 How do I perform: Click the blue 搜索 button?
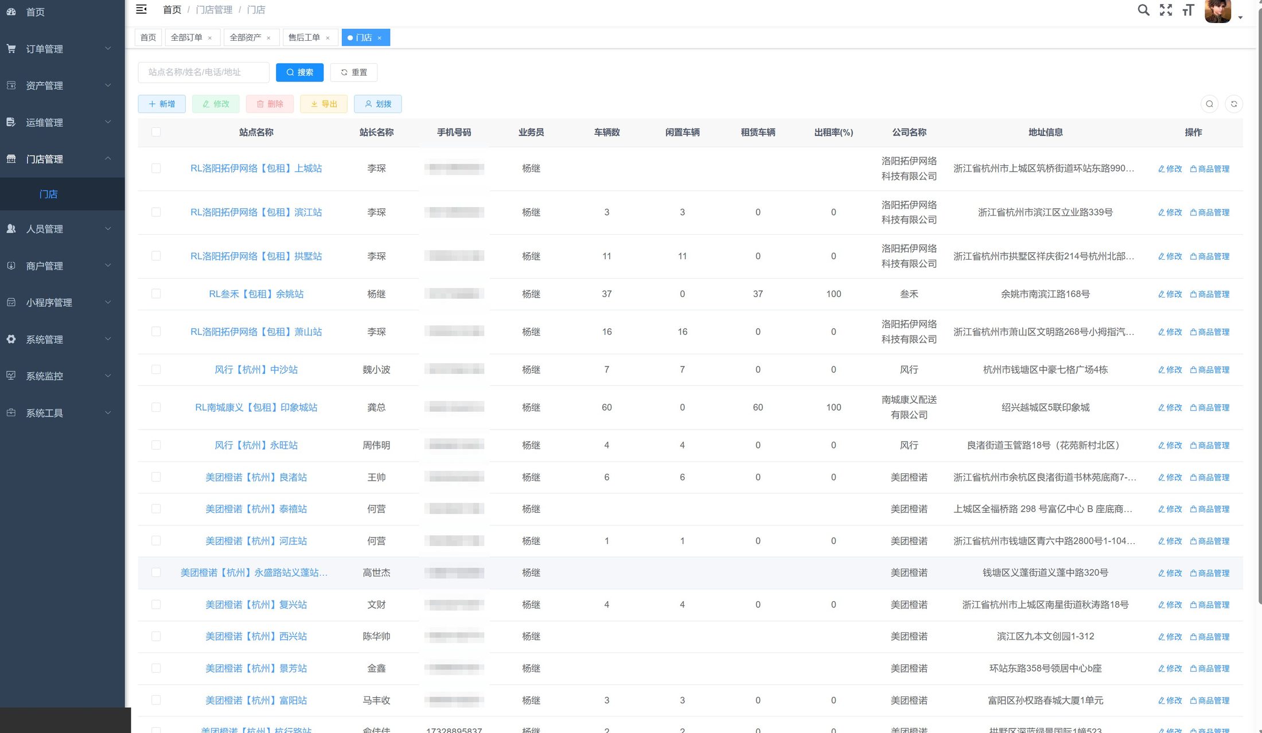click(299, 73)
